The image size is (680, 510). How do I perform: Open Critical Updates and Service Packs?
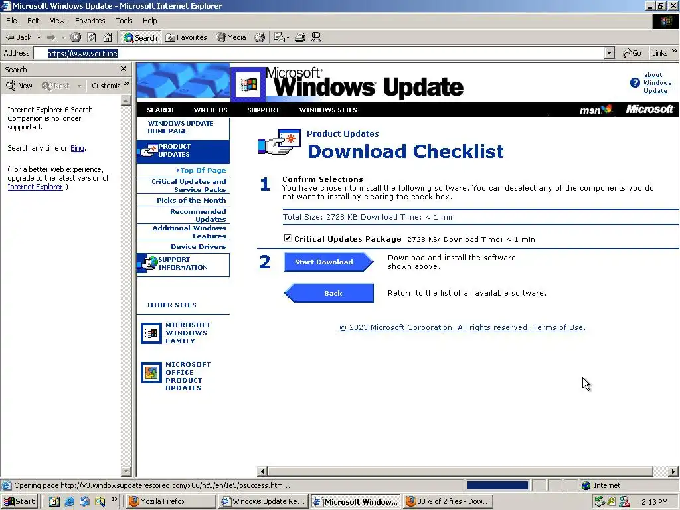tap(189, 186)
